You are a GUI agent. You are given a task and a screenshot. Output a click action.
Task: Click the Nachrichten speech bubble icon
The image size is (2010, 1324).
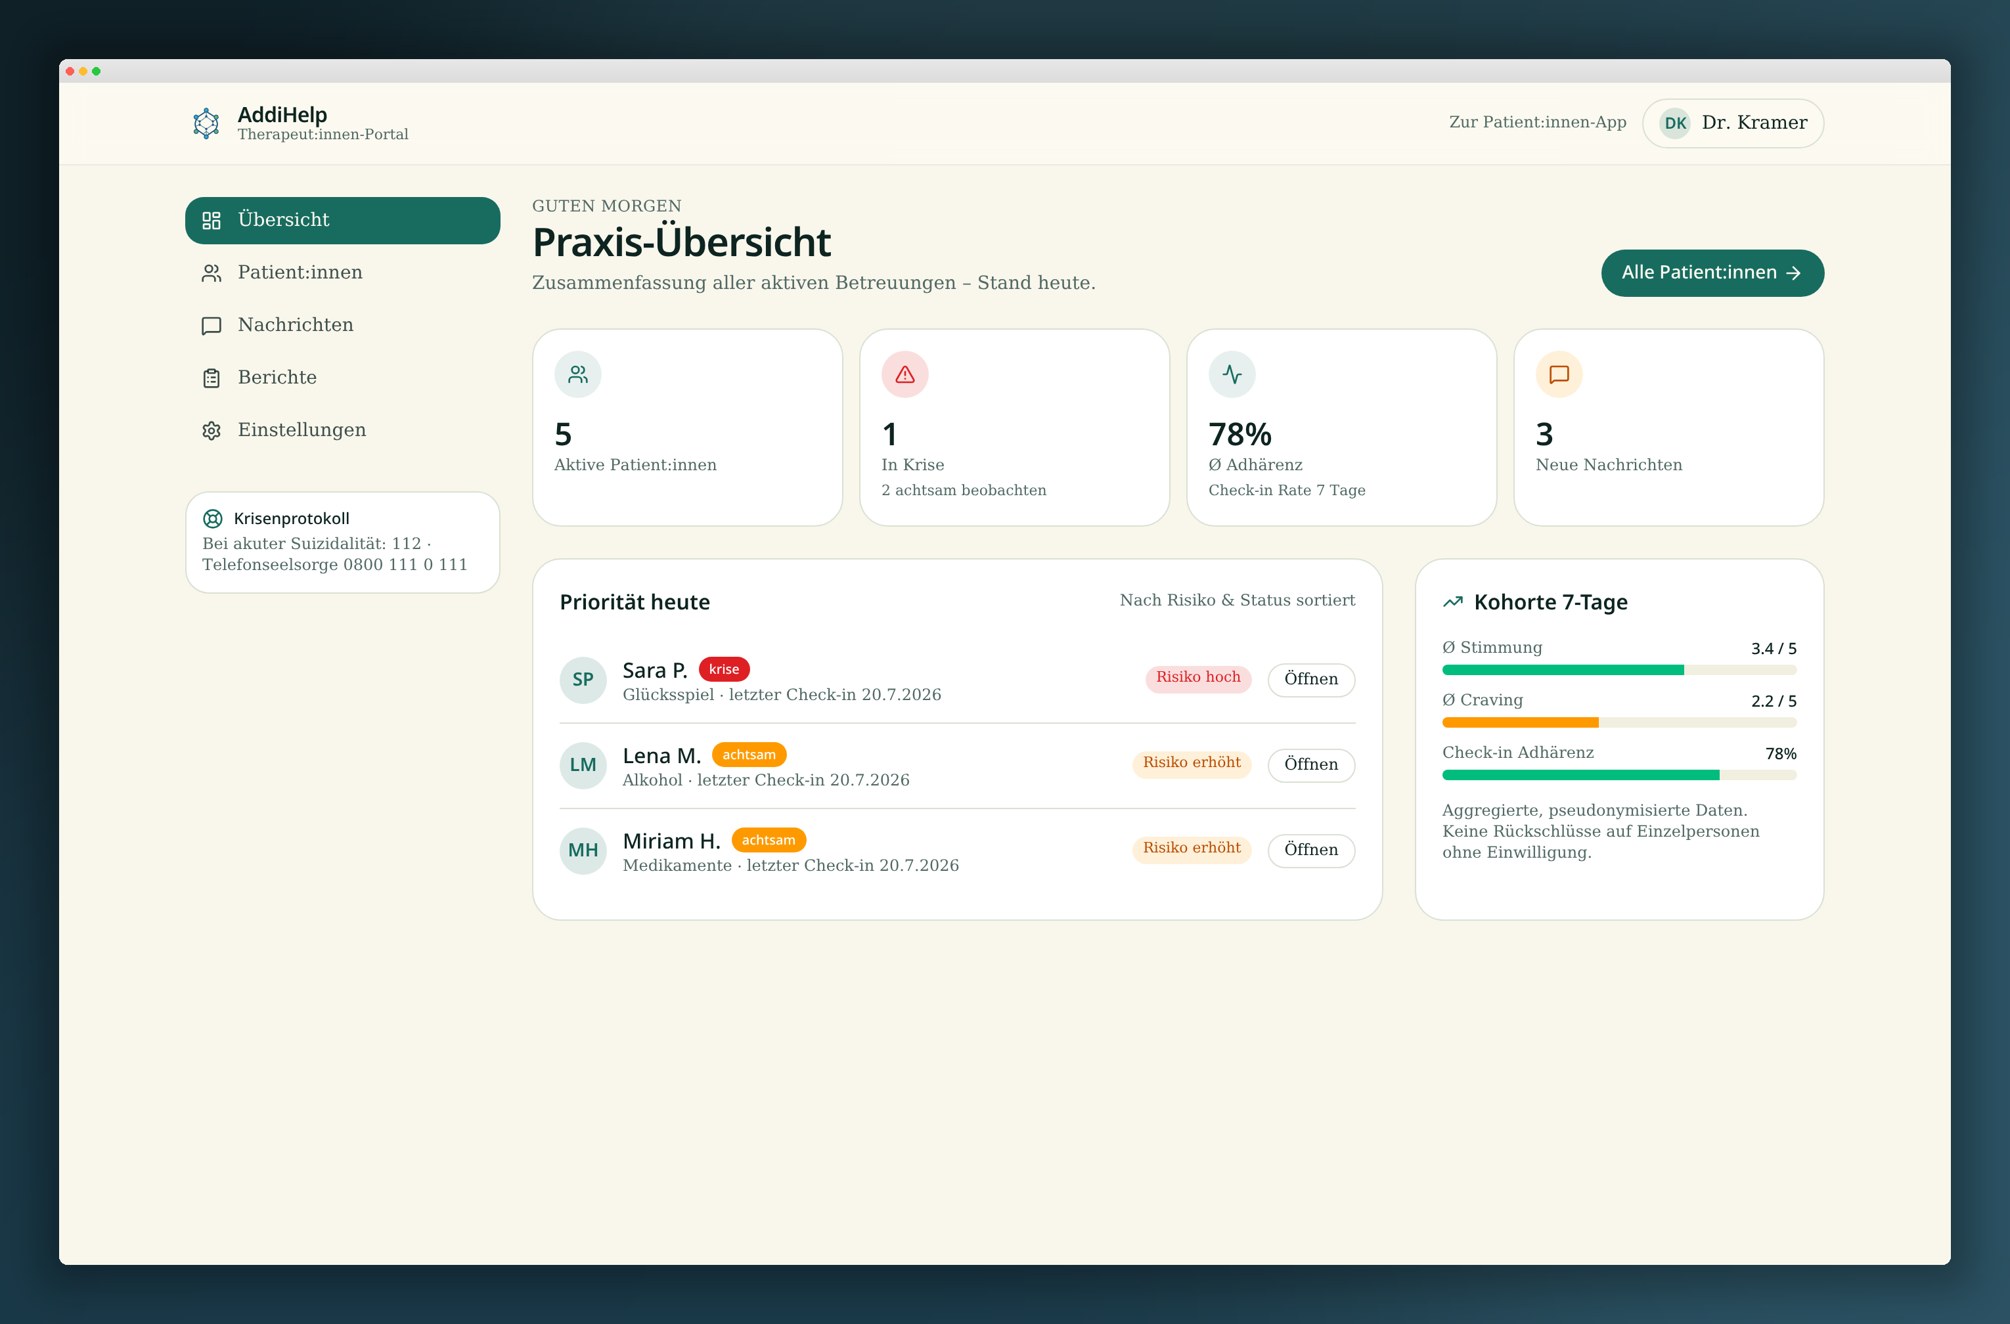pos(211,326)
